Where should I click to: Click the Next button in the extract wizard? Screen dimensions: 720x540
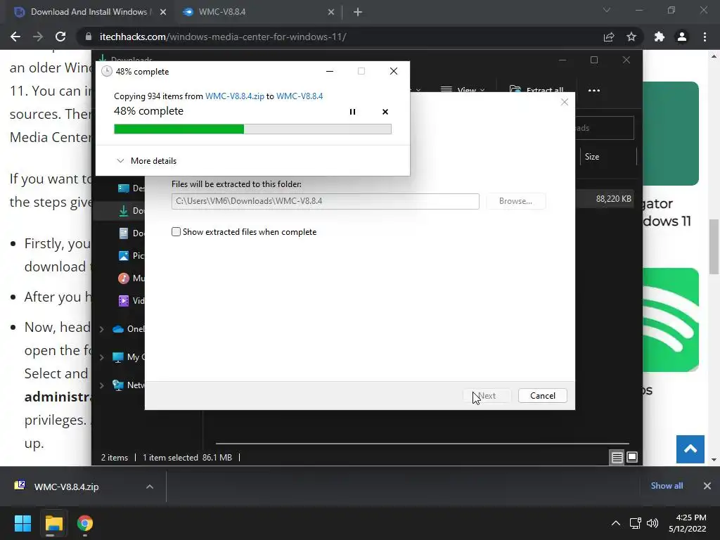(x=487, y=396)
